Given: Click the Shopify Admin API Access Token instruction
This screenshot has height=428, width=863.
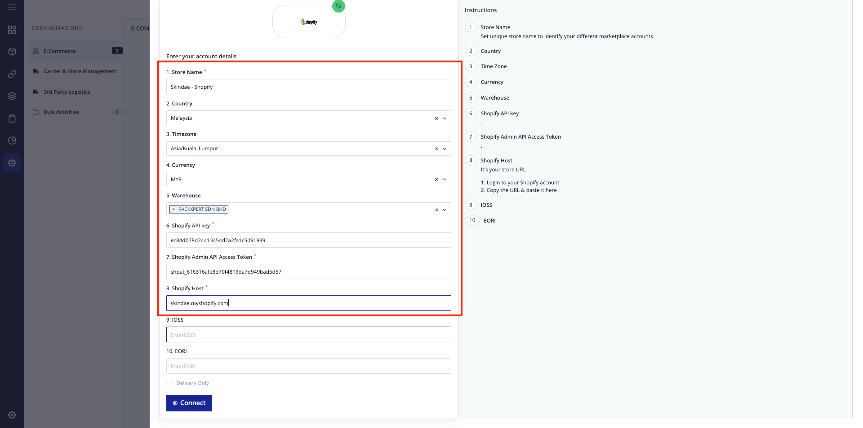Looking at the screenshot, I should pos(520,137).
